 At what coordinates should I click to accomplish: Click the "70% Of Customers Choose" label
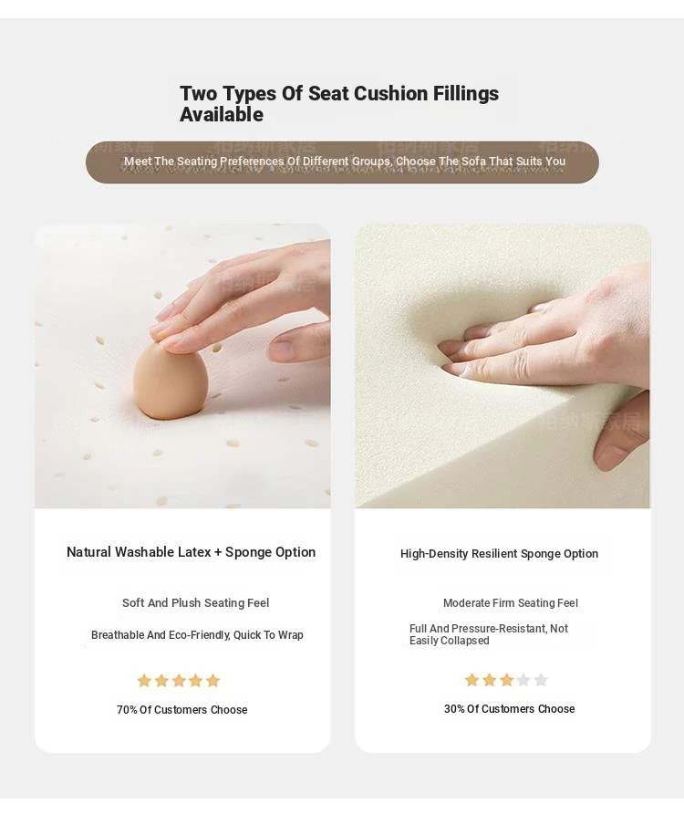182,710
